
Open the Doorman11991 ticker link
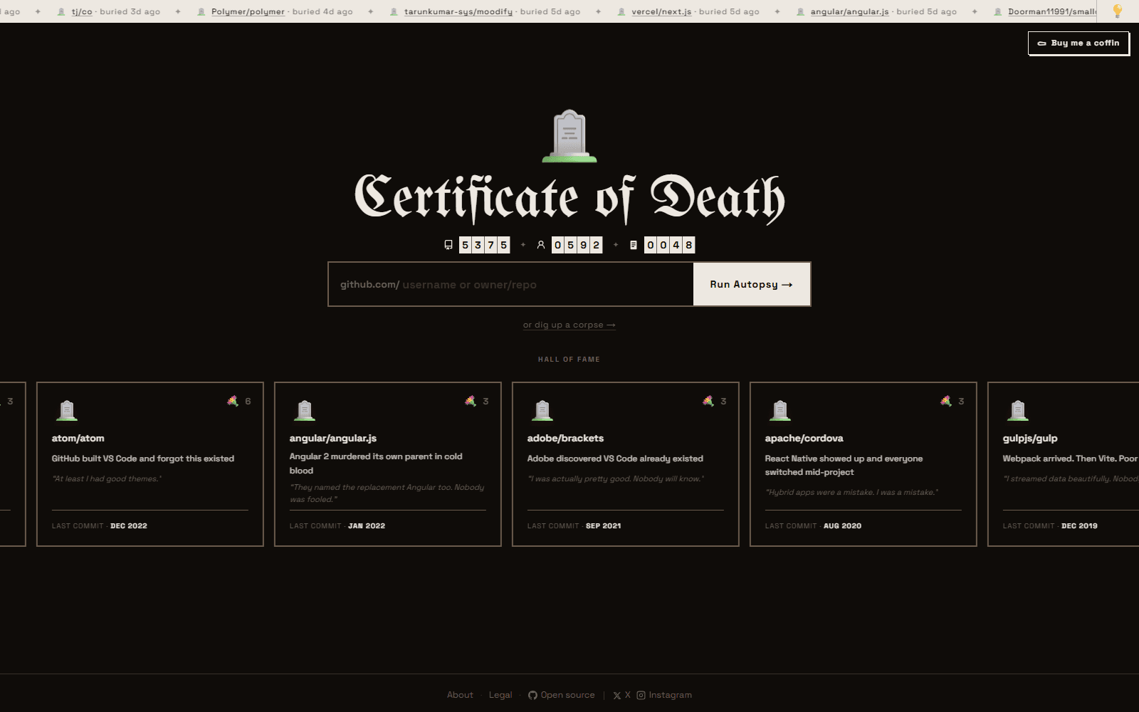(1052, 11)
